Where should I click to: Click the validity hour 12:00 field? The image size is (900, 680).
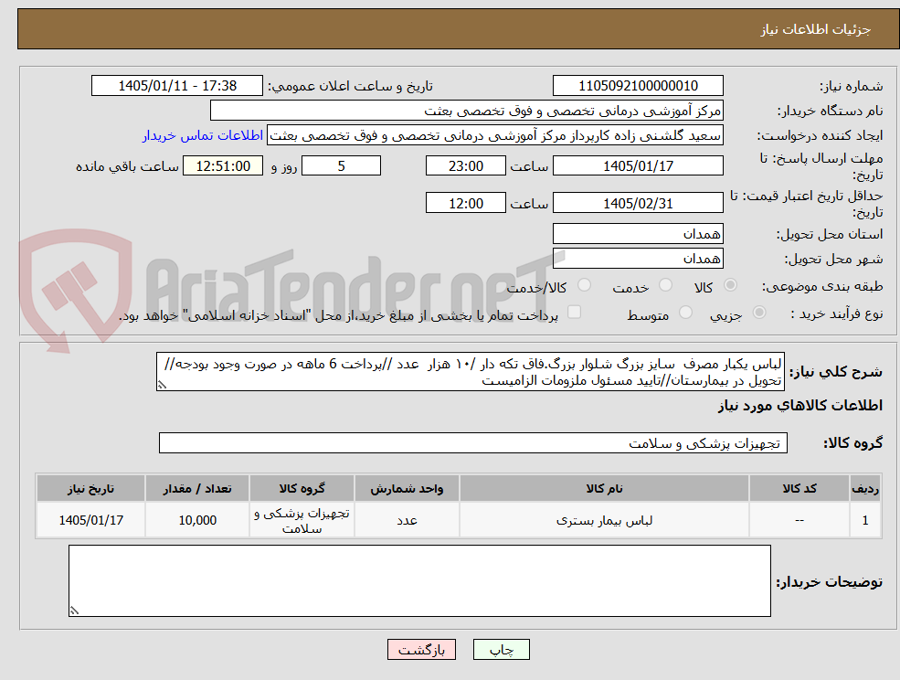point(465,203)
